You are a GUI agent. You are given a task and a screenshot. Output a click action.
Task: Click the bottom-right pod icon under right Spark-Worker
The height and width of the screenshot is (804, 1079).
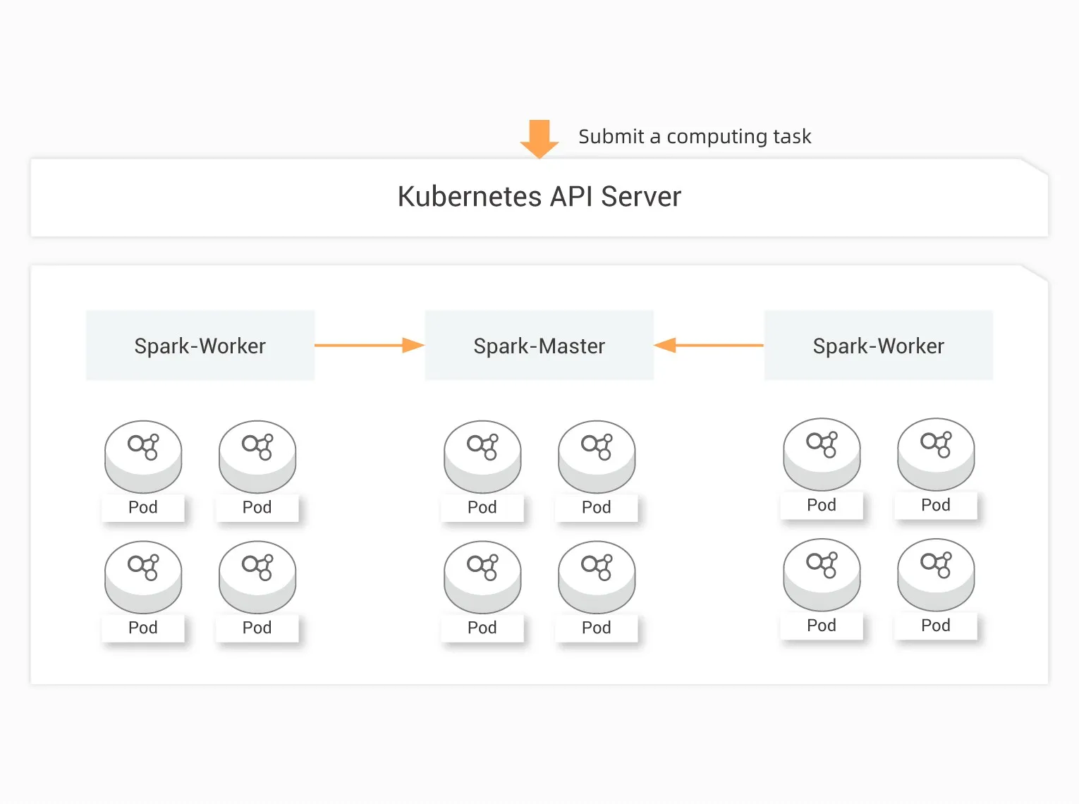pyautogui.click(x=936, y=574)
